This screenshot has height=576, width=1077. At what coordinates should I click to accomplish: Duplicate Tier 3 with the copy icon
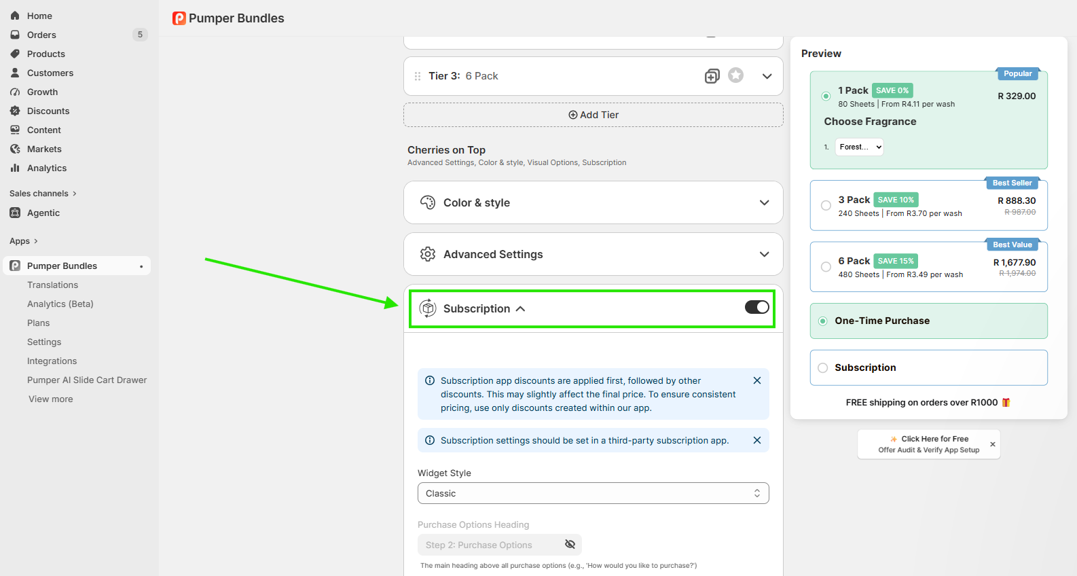coord(712,76)
